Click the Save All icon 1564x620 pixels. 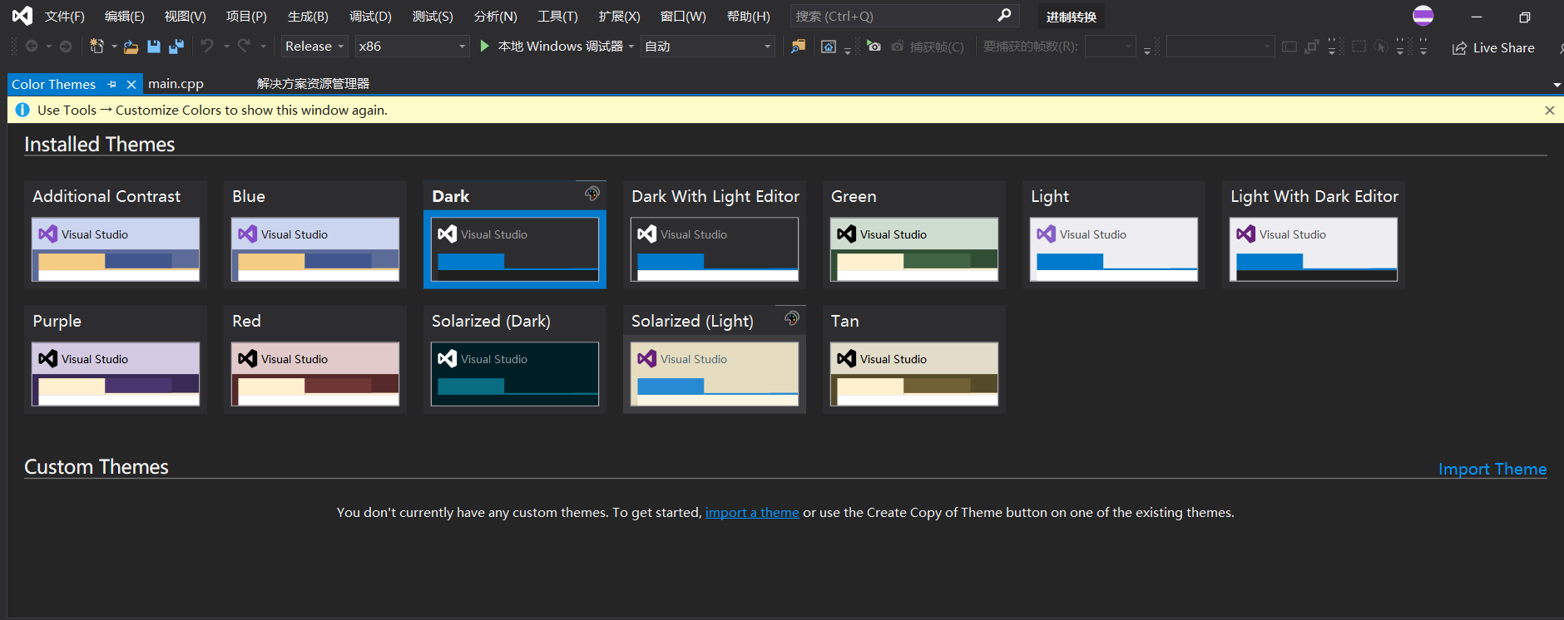[176, 47]
